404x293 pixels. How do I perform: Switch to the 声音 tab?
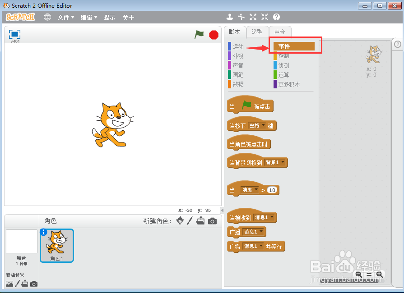(x=280, y=32)
